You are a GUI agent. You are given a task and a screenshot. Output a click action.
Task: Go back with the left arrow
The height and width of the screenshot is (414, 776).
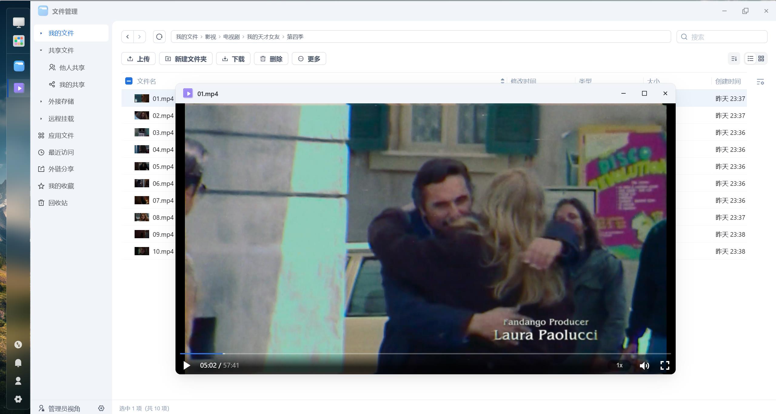[128, 37]
